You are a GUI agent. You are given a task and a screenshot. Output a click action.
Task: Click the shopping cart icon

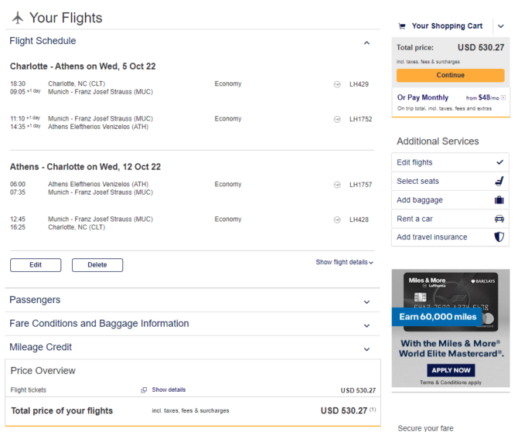pos(402,26)
